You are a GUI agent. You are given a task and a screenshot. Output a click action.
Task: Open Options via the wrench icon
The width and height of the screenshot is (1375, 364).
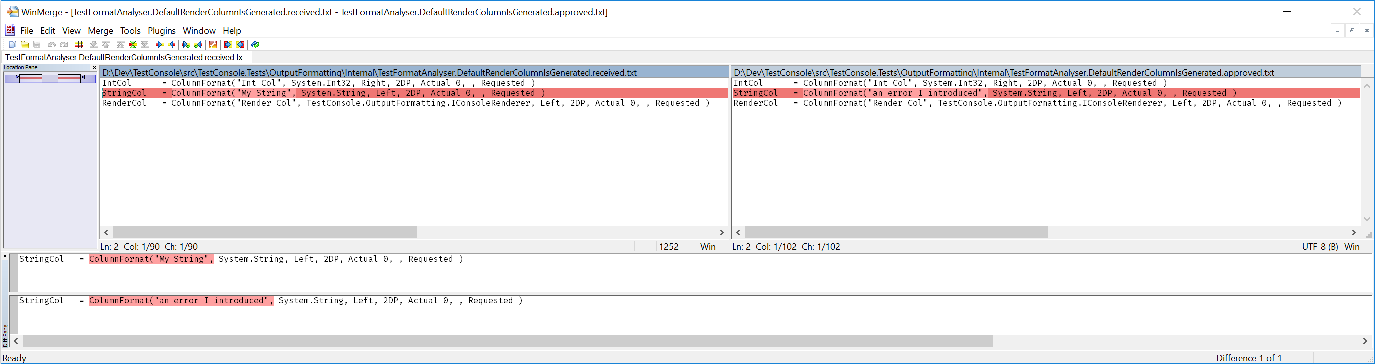(x=213, y=45)
